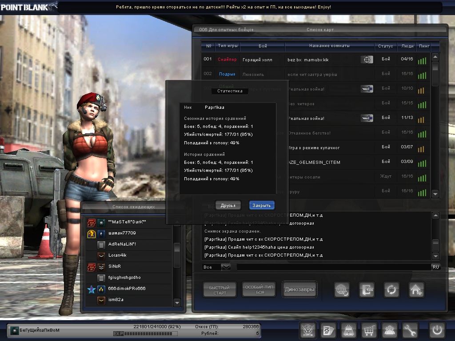
Task: Click the Point Blank logo
Action: pyautogui.click(x=28, y=7)
